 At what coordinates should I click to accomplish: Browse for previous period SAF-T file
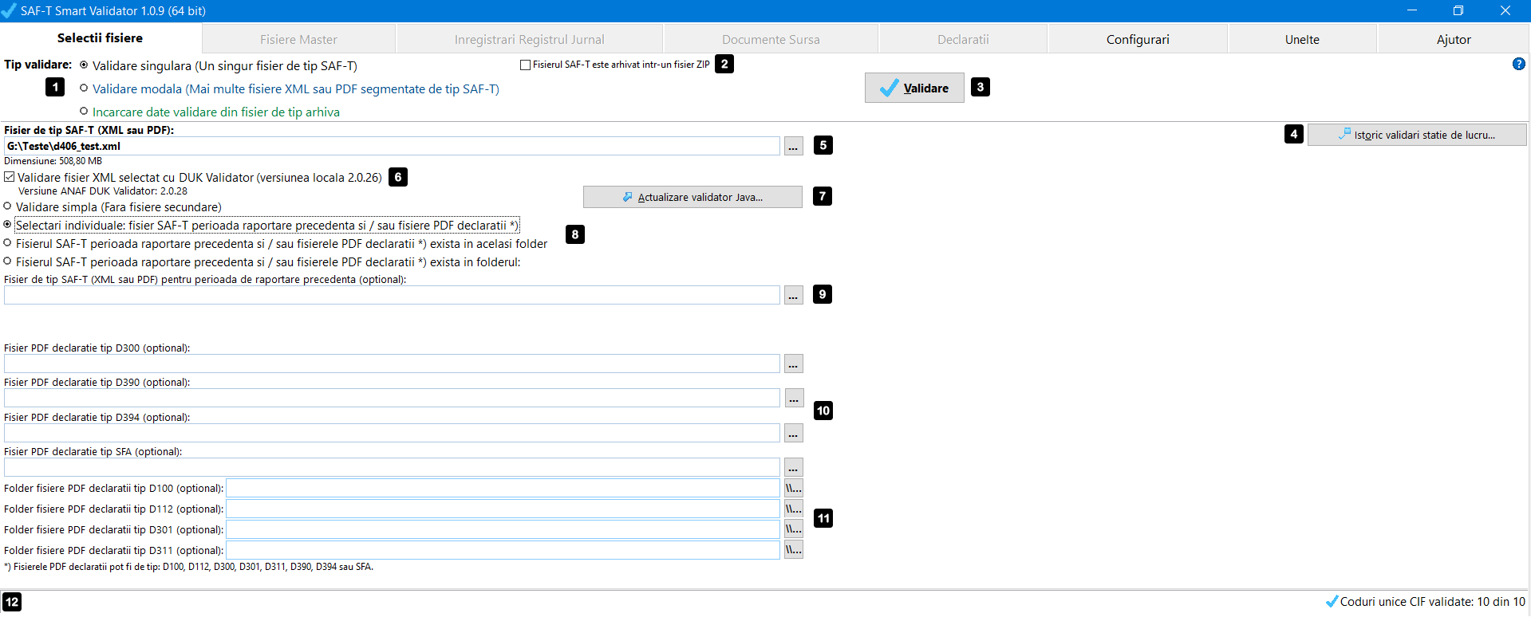pos(793,295)
